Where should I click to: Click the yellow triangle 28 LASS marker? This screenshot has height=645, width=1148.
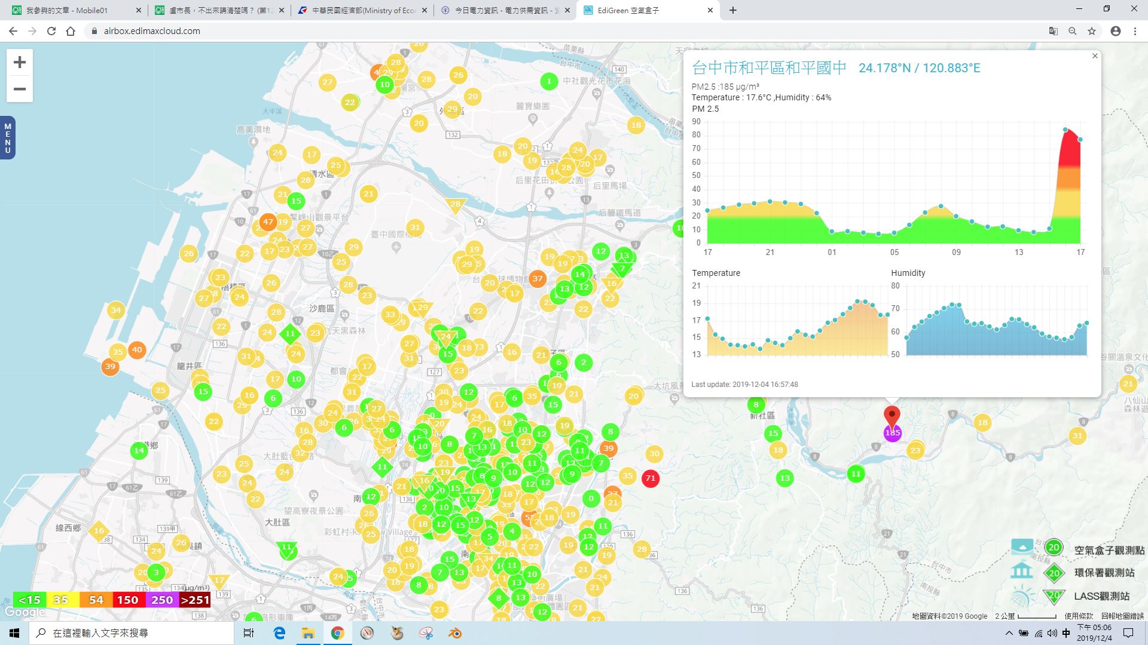pyautogui.click(x=455, y=205)
